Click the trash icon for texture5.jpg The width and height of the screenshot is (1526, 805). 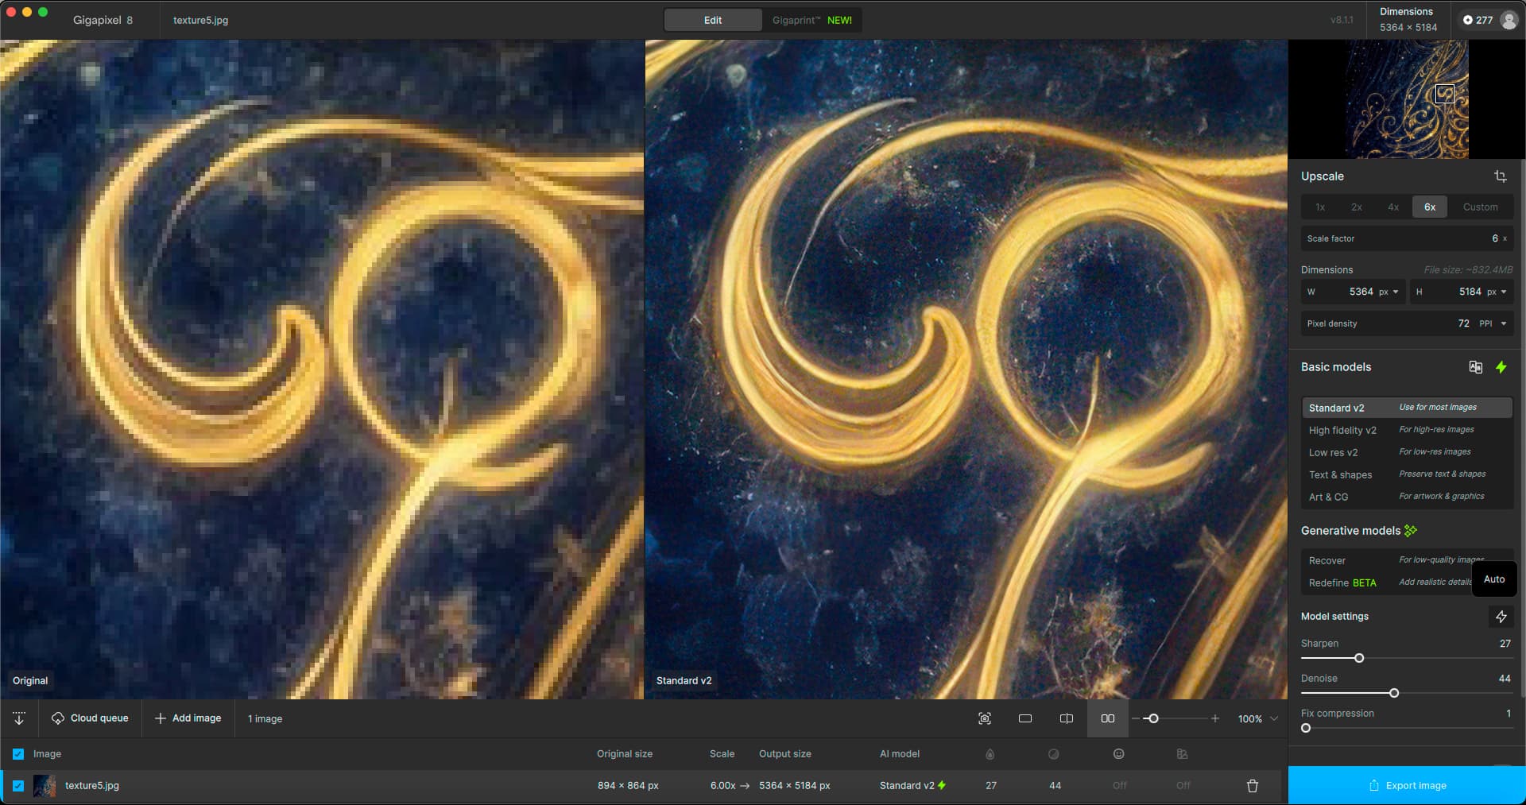pos(1253,786)
